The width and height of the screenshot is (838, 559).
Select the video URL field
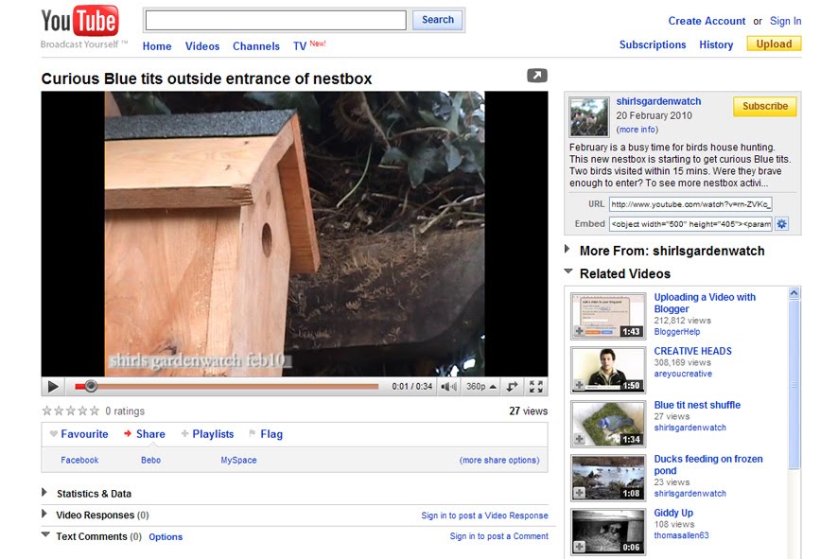[x=690, y=204]
